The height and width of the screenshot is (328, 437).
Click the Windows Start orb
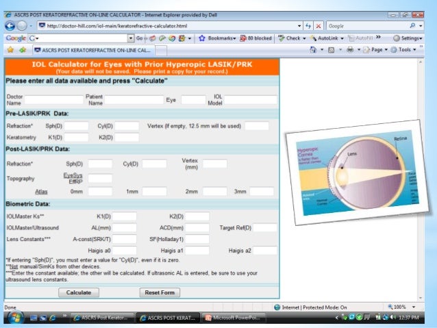(15, 318)
